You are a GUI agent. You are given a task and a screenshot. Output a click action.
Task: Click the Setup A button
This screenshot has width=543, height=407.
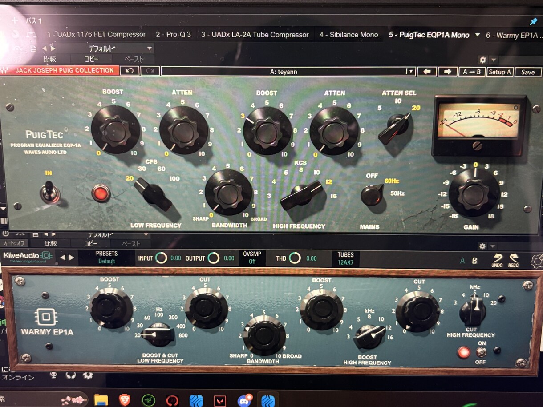point(500,72)
